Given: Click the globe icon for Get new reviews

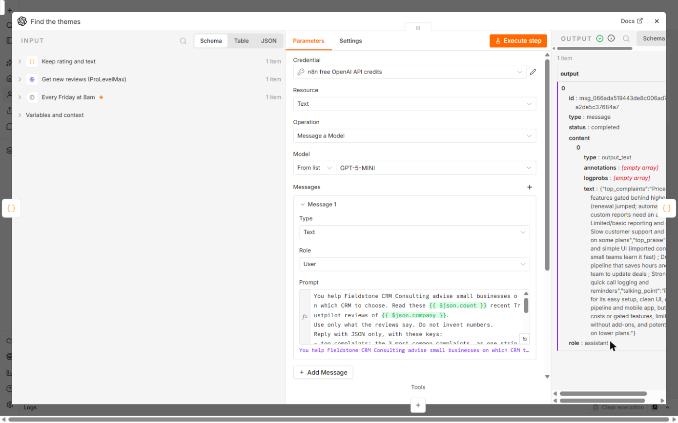Looking at the screenshot, I should (x=32, y=79).
